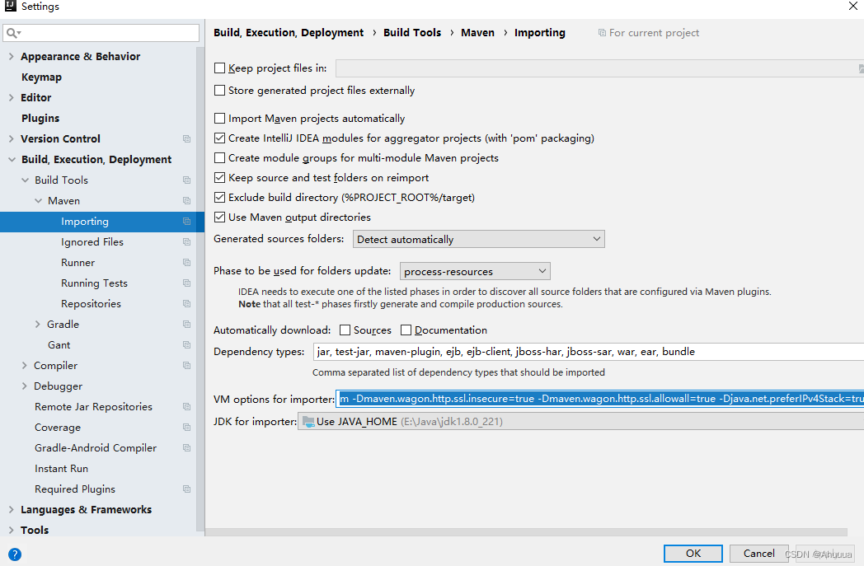Click the Dependency types text field
This screenshot has height=566, width=864.
click(589, 351)
